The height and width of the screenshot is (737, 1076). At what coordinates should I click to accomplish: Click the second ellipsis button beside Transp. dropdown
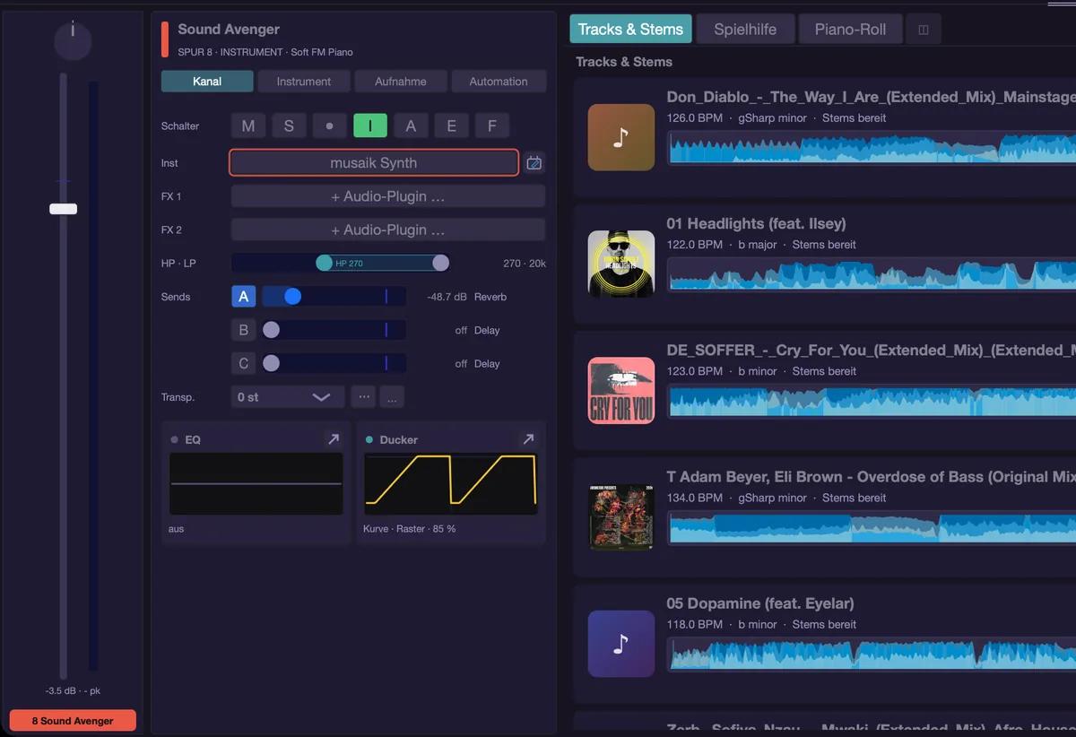393,397
